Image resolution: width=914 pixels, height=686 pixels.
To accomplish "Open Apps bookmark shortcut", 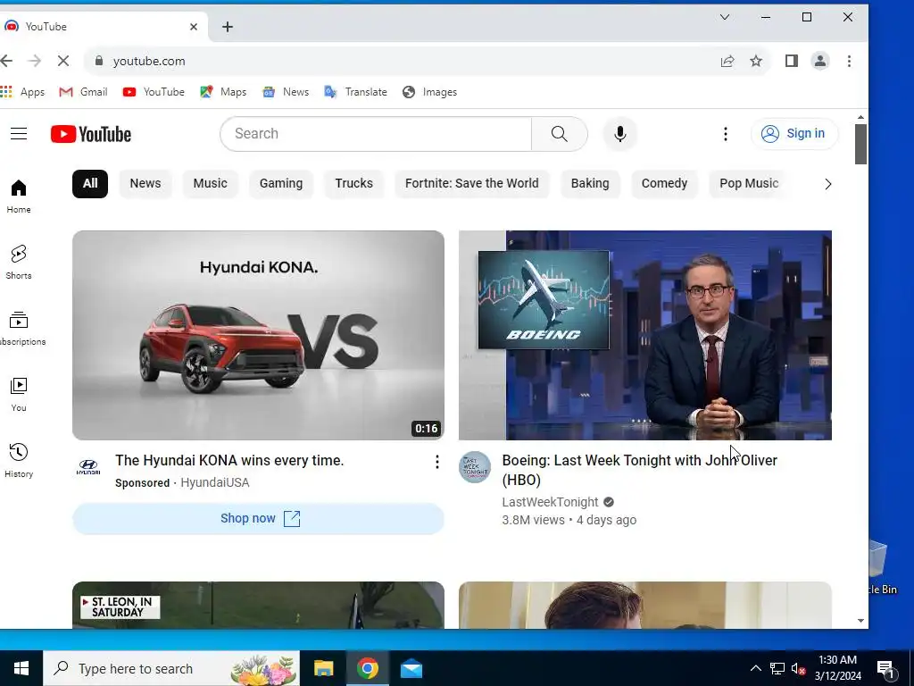I will point(22,92).
